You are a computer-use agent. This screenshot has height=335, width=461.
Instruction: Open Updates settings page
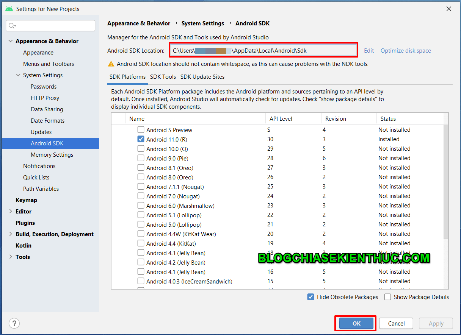(x=41, y=132)
